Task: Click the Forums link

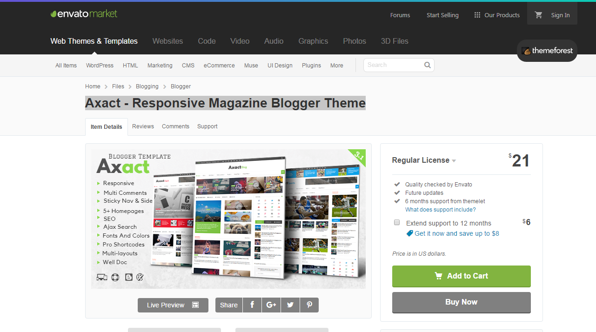Action: coord(400,15)
